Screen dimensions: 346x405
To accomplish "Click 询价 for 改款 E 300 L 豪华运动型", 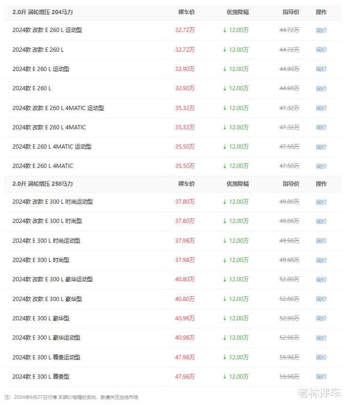I will (321, 279).
